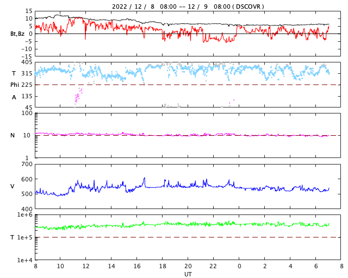Click the N density axis label
Image resolution: width=348 pixels, height=278 pixels.
[x=13, y=135]
